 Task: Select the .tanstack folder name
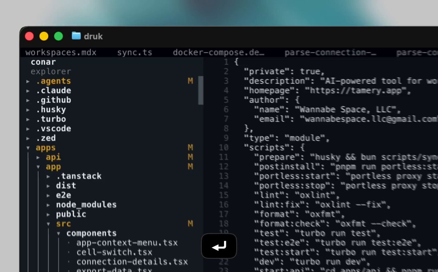(79, 176)
